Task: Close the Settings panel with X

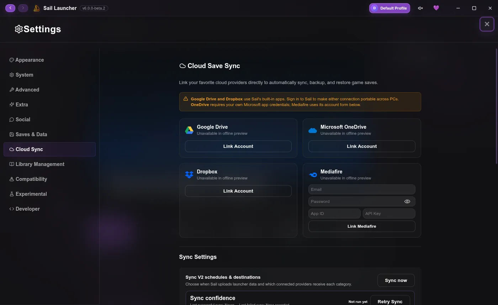Action: [487, 24]
